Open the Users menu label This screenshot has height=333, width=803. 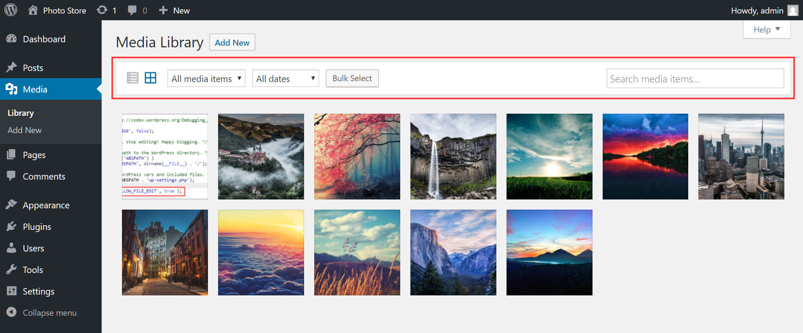click(x=33, y=248)
